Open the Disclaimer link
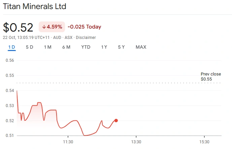This screenshot has width=232, height=149. coord(86,38)
